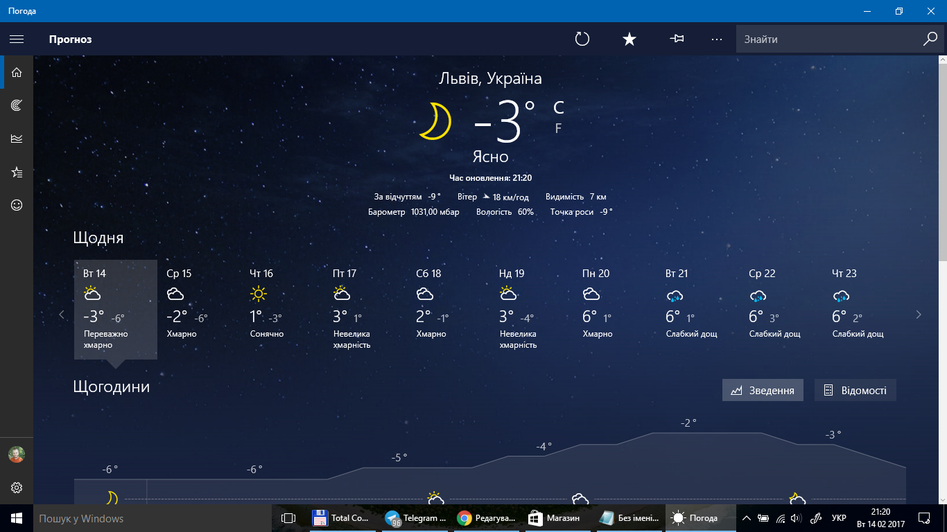Switch hourly view to Зведення
Image resolution: width=947 pixels, height=532 pixels.
(x=763, y=390)
